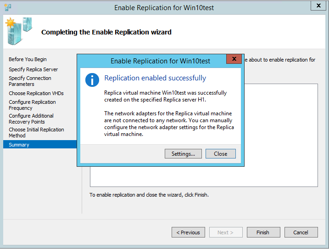This screenshot has height=249, width=329.
Task: Select the highlighted Summary step
Action: pos(19,145)
